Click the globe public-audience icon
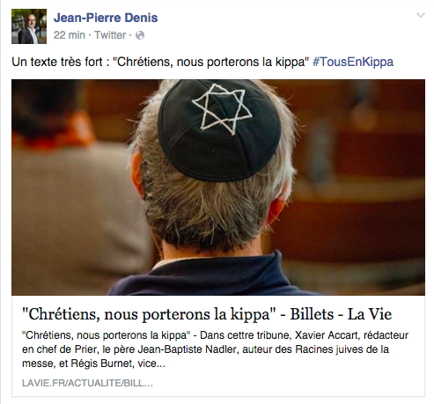The image size is (434, 404). pyautogui.click(x=140, y=35)
